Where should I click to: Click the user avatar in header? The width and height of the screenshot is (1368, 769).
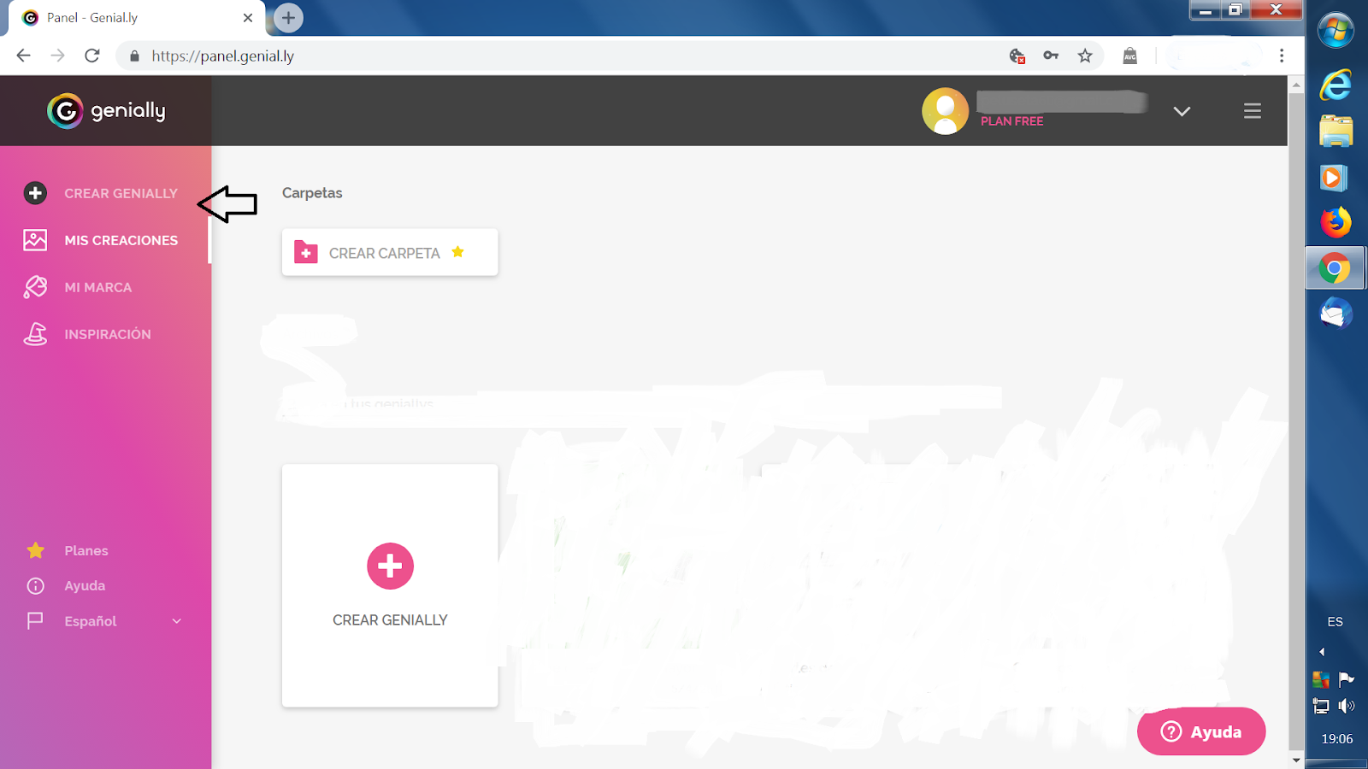pyautogui.click(x=945, y=111)
